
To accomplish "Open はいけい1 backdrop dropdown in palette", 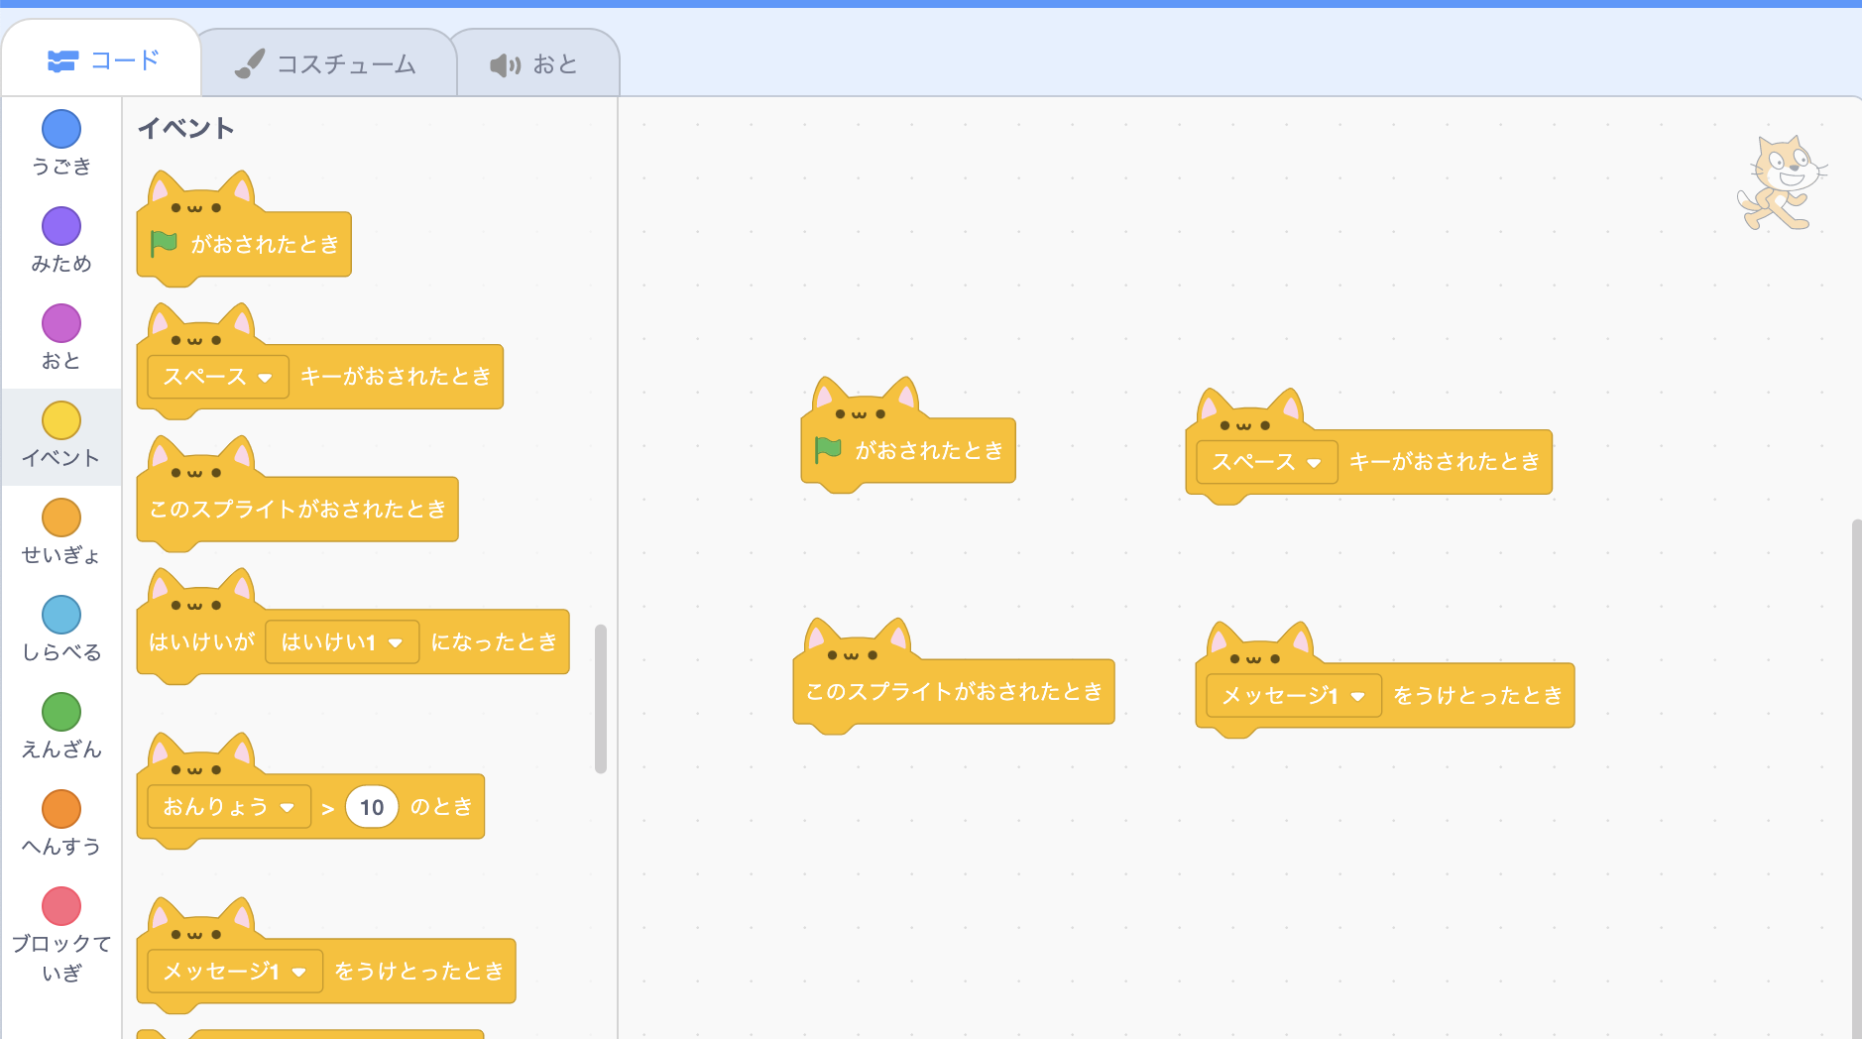I will point(342,642).
